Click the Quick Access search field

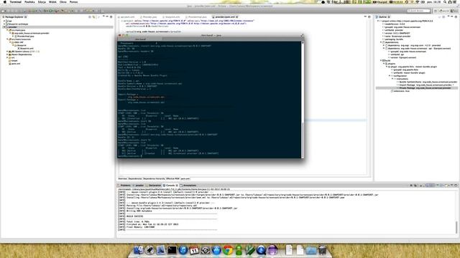[418, 11]
